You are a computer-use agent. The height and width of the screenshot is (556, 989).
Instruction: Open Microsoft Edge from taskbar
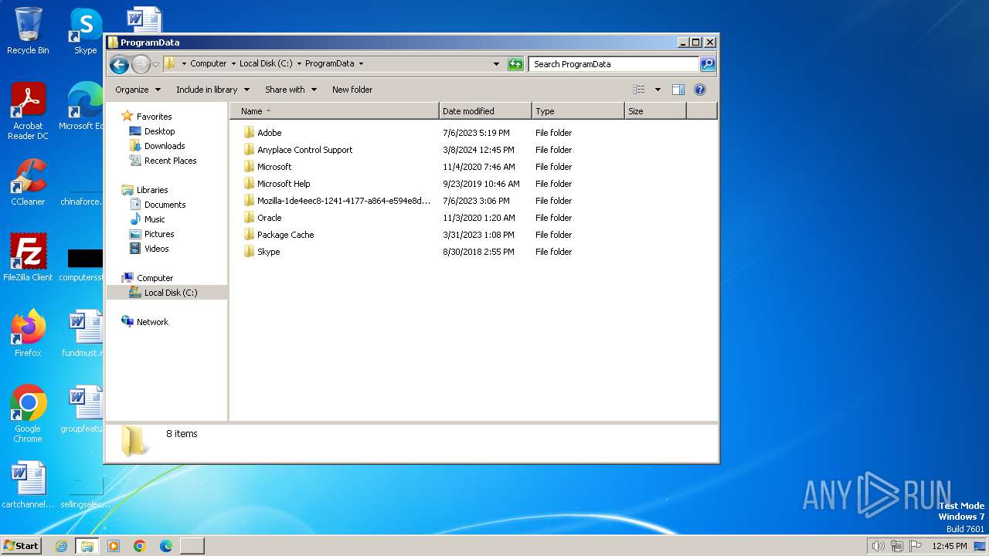166,546
